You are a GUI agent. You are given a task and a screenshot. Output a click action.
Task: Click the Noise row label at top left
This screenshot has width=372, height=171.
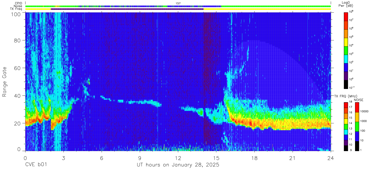point(18,6)
